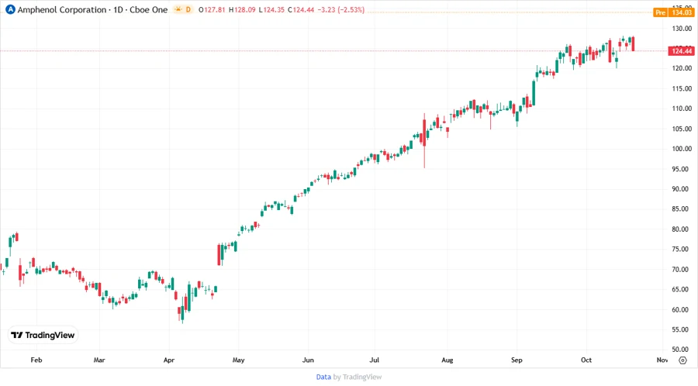Click the 105.00 price axis label
698x386 pixels.
pyautogui.click(x=682, y=129)
